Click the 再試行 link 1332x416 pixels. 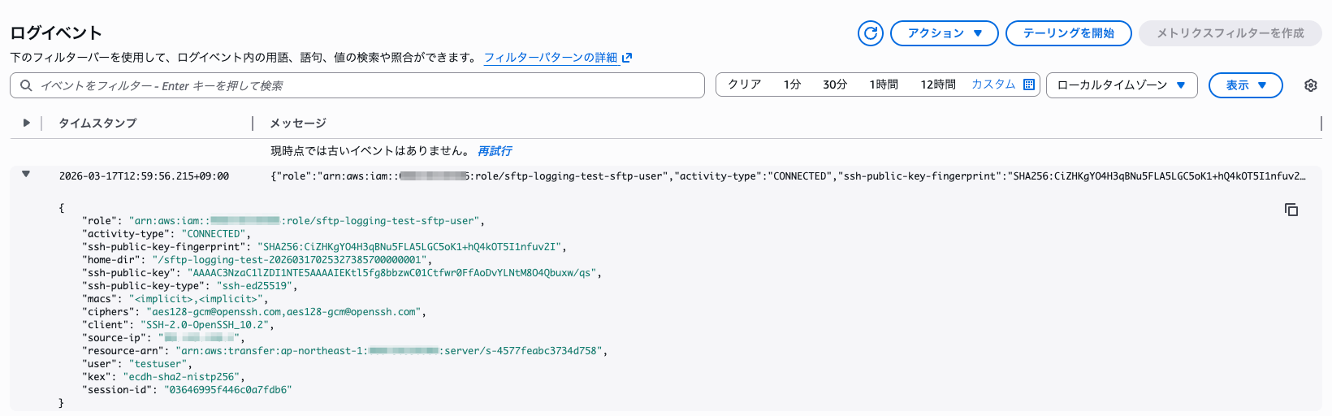pyautogui.click(x=495, y=151)
